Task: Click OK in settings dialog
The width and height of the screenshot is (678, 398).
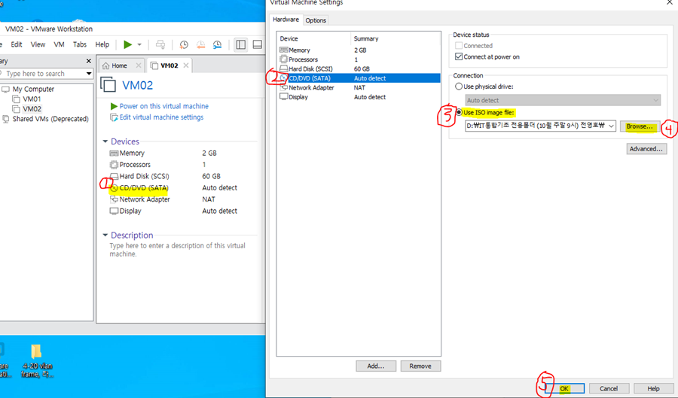Action: (x=564, y=388)
